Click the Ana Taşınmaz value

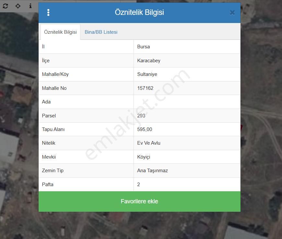click(152, 171)
